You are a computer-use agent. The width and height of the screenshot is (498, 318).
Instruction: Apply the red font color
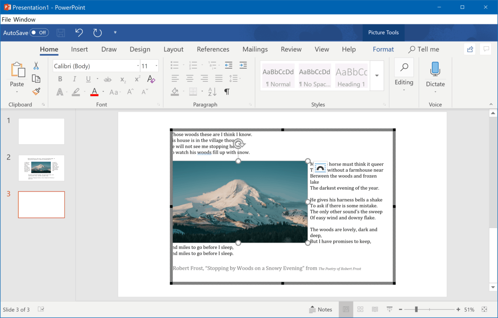pyautogui.click(x=95, y=92)
